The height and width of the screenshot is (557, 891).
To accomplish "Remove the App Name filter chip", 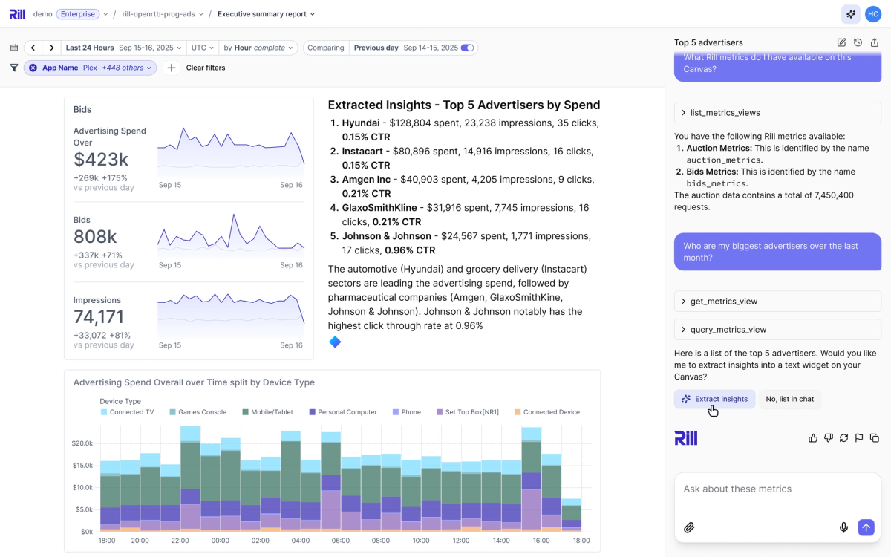I will [x=33, y=68].
